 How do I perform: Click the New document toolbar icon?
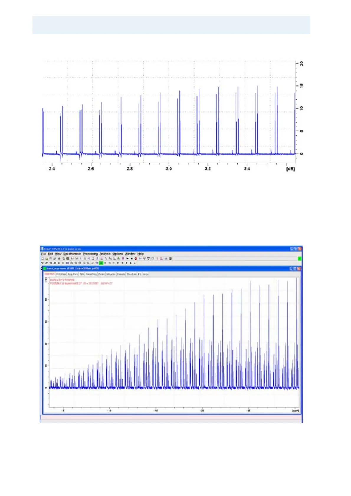pyautogui.click(x=42, y=259)
